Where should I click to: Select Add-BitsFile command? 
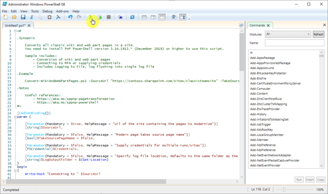pos(258,78)
